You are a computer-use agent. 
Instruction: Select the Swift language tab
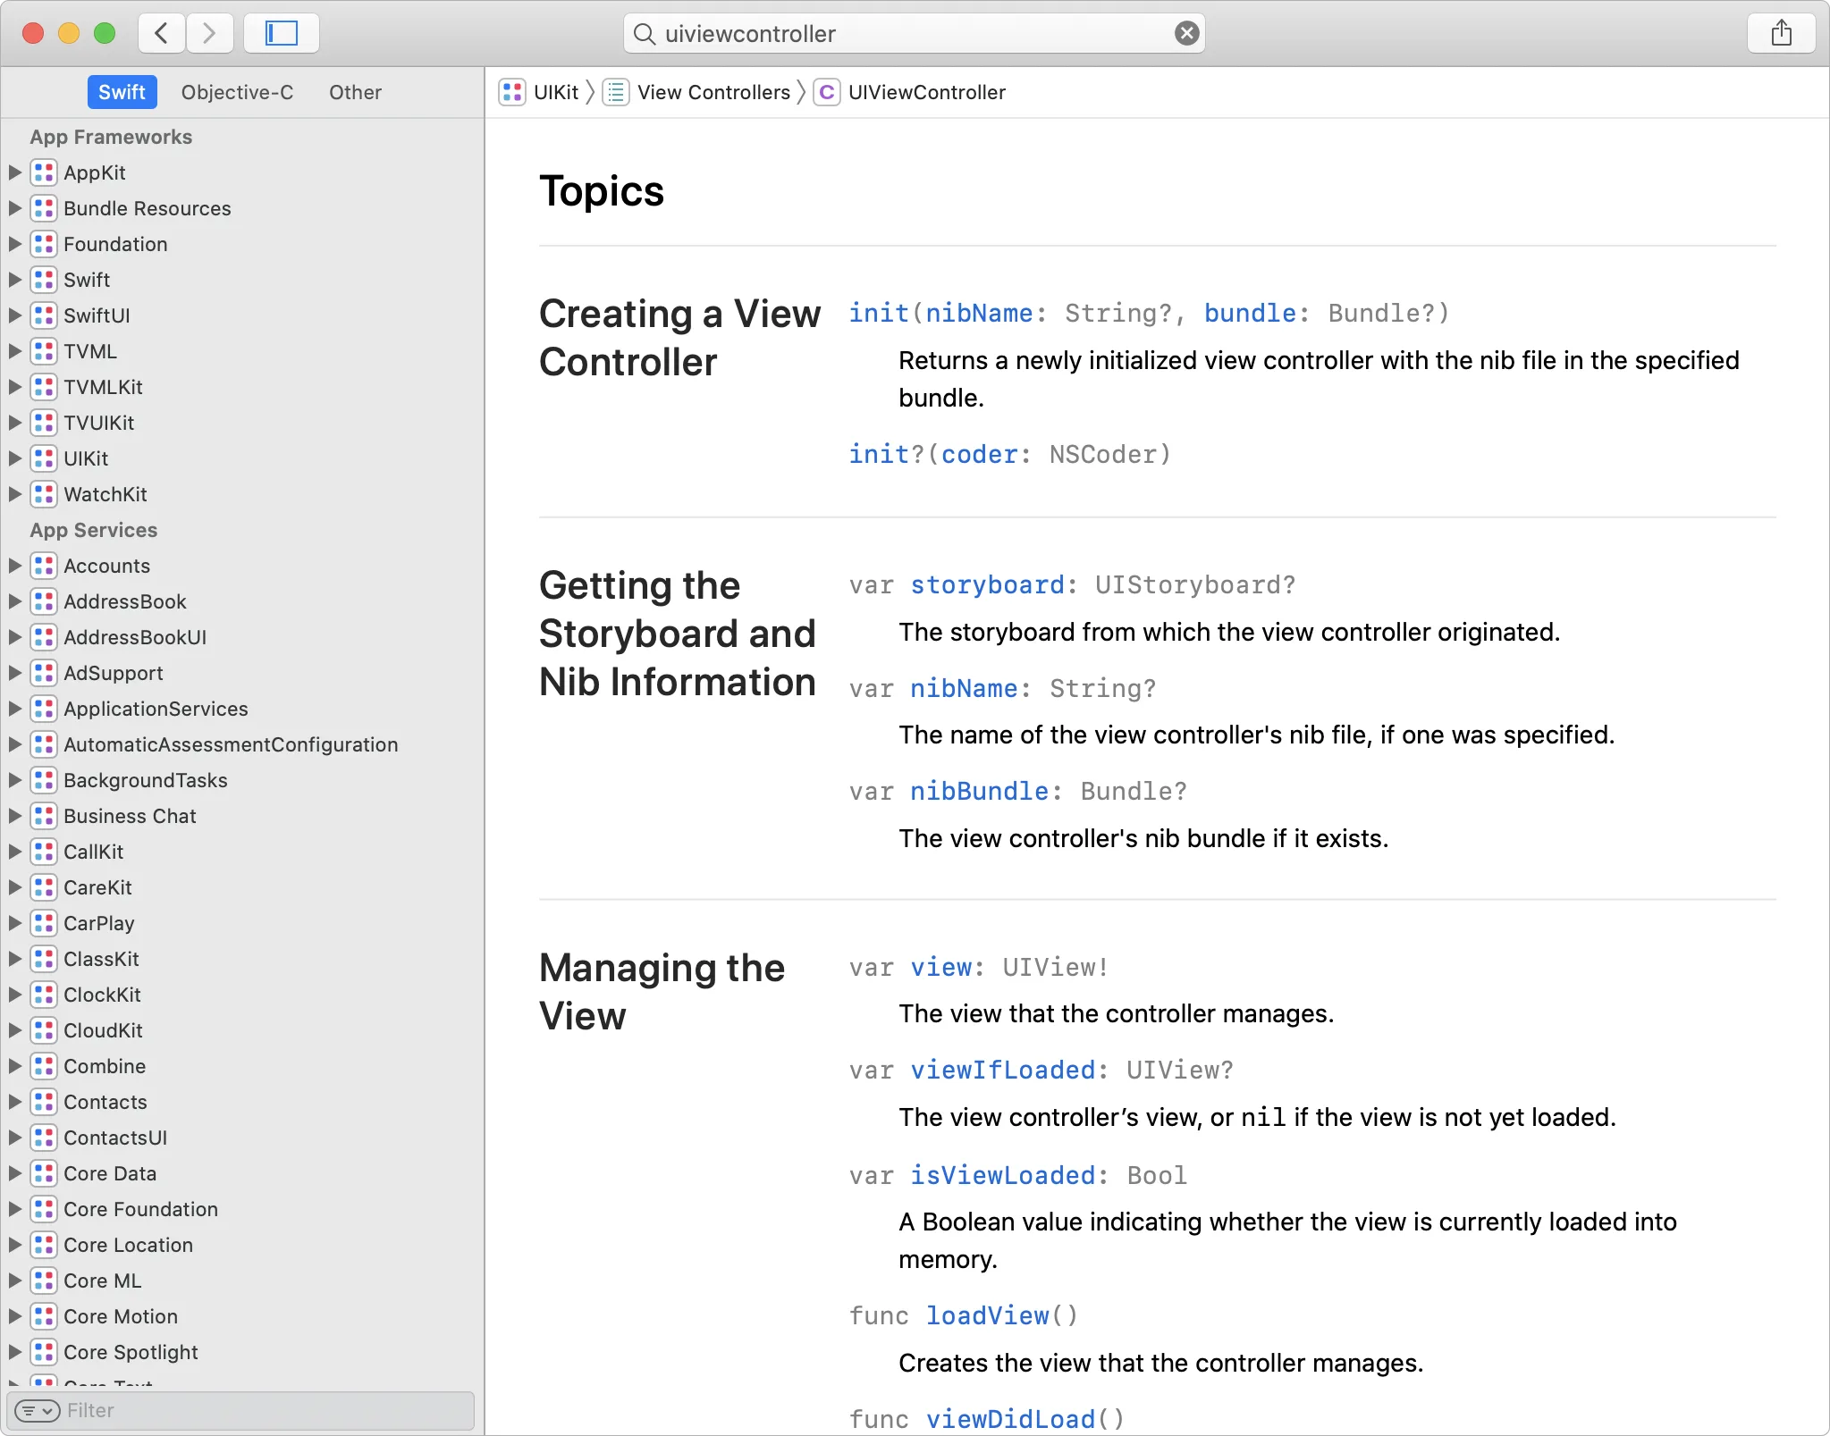[x=122, y=92]
